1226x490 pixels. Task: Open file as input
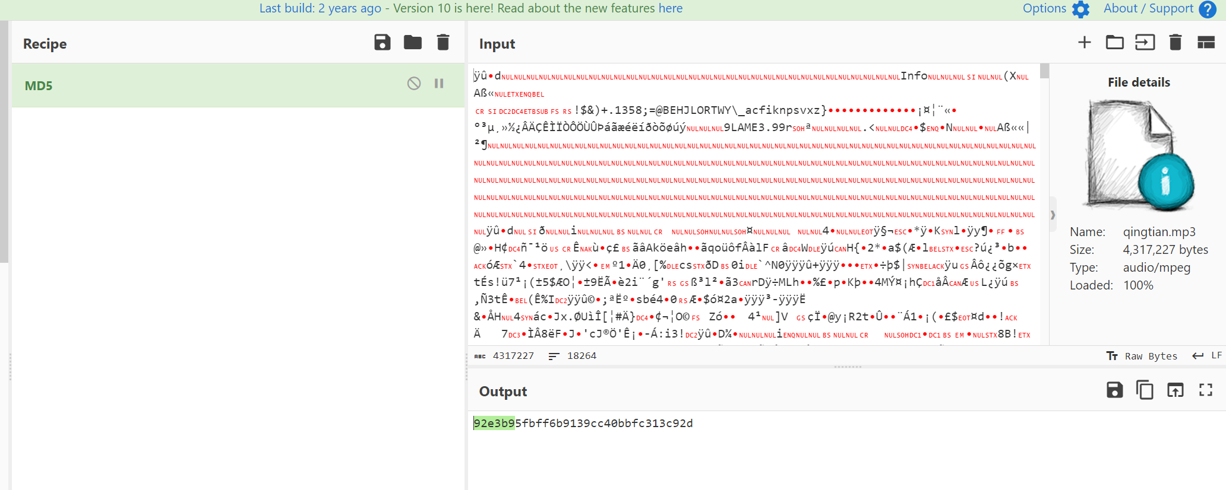pyautogui.click(x=1145, y=43)
